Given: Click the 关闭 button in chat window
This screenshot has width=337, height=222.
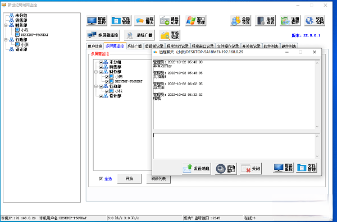Looking at the screenshot, I should (x=251, y=169).
